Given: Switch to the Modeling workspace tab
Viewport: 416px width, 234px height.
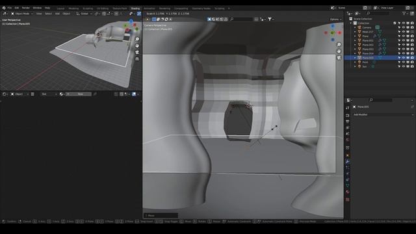Looking at the screenshot, I should [x=73, y=8].
